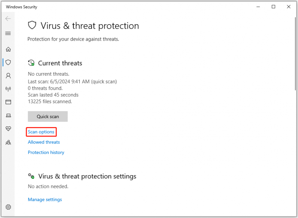Open the Home sidebar icon
The image size is (298, 218).
click(x=8, y=49)
